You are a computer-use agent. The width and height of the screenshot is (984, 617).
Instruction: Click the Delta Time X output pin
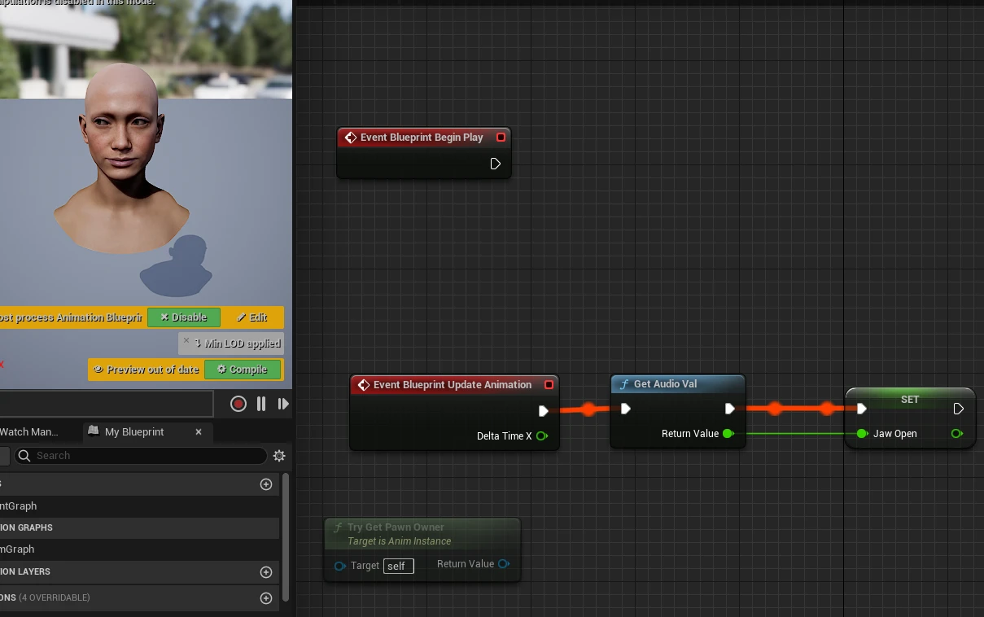coord(542,436)
